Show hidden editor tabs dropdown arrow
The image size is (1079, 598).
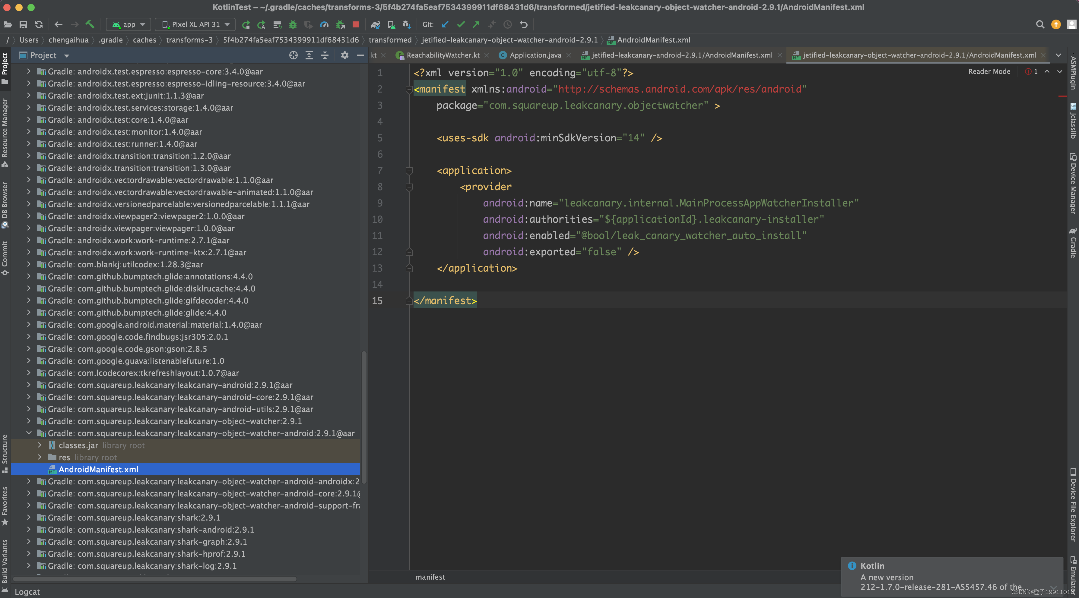click(1058, 55)
